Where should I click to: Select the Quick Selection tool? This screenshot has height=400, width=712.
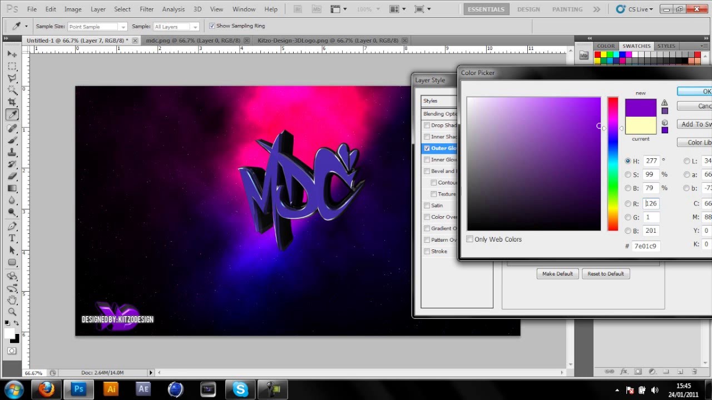pos(12,90)
